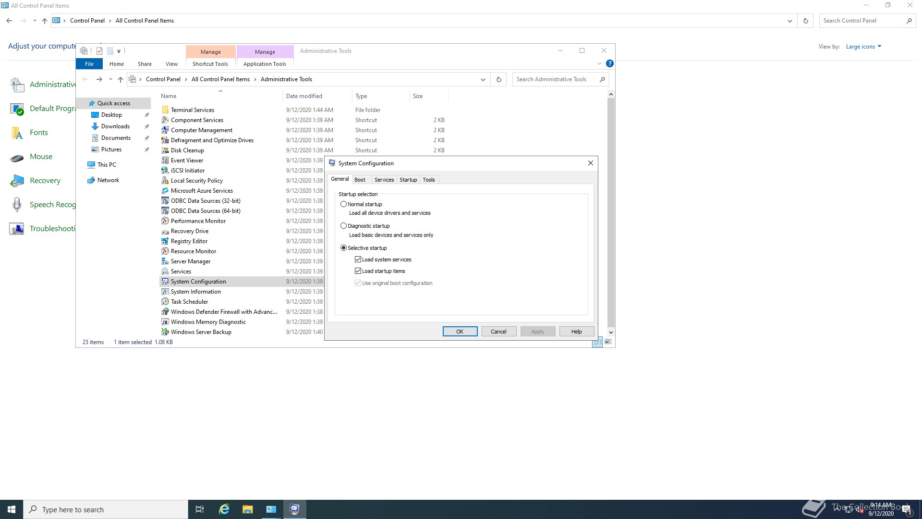Switch to the Services tab in System Configuration
Viewport: 922px width, 519px height.
pos(384,180)
